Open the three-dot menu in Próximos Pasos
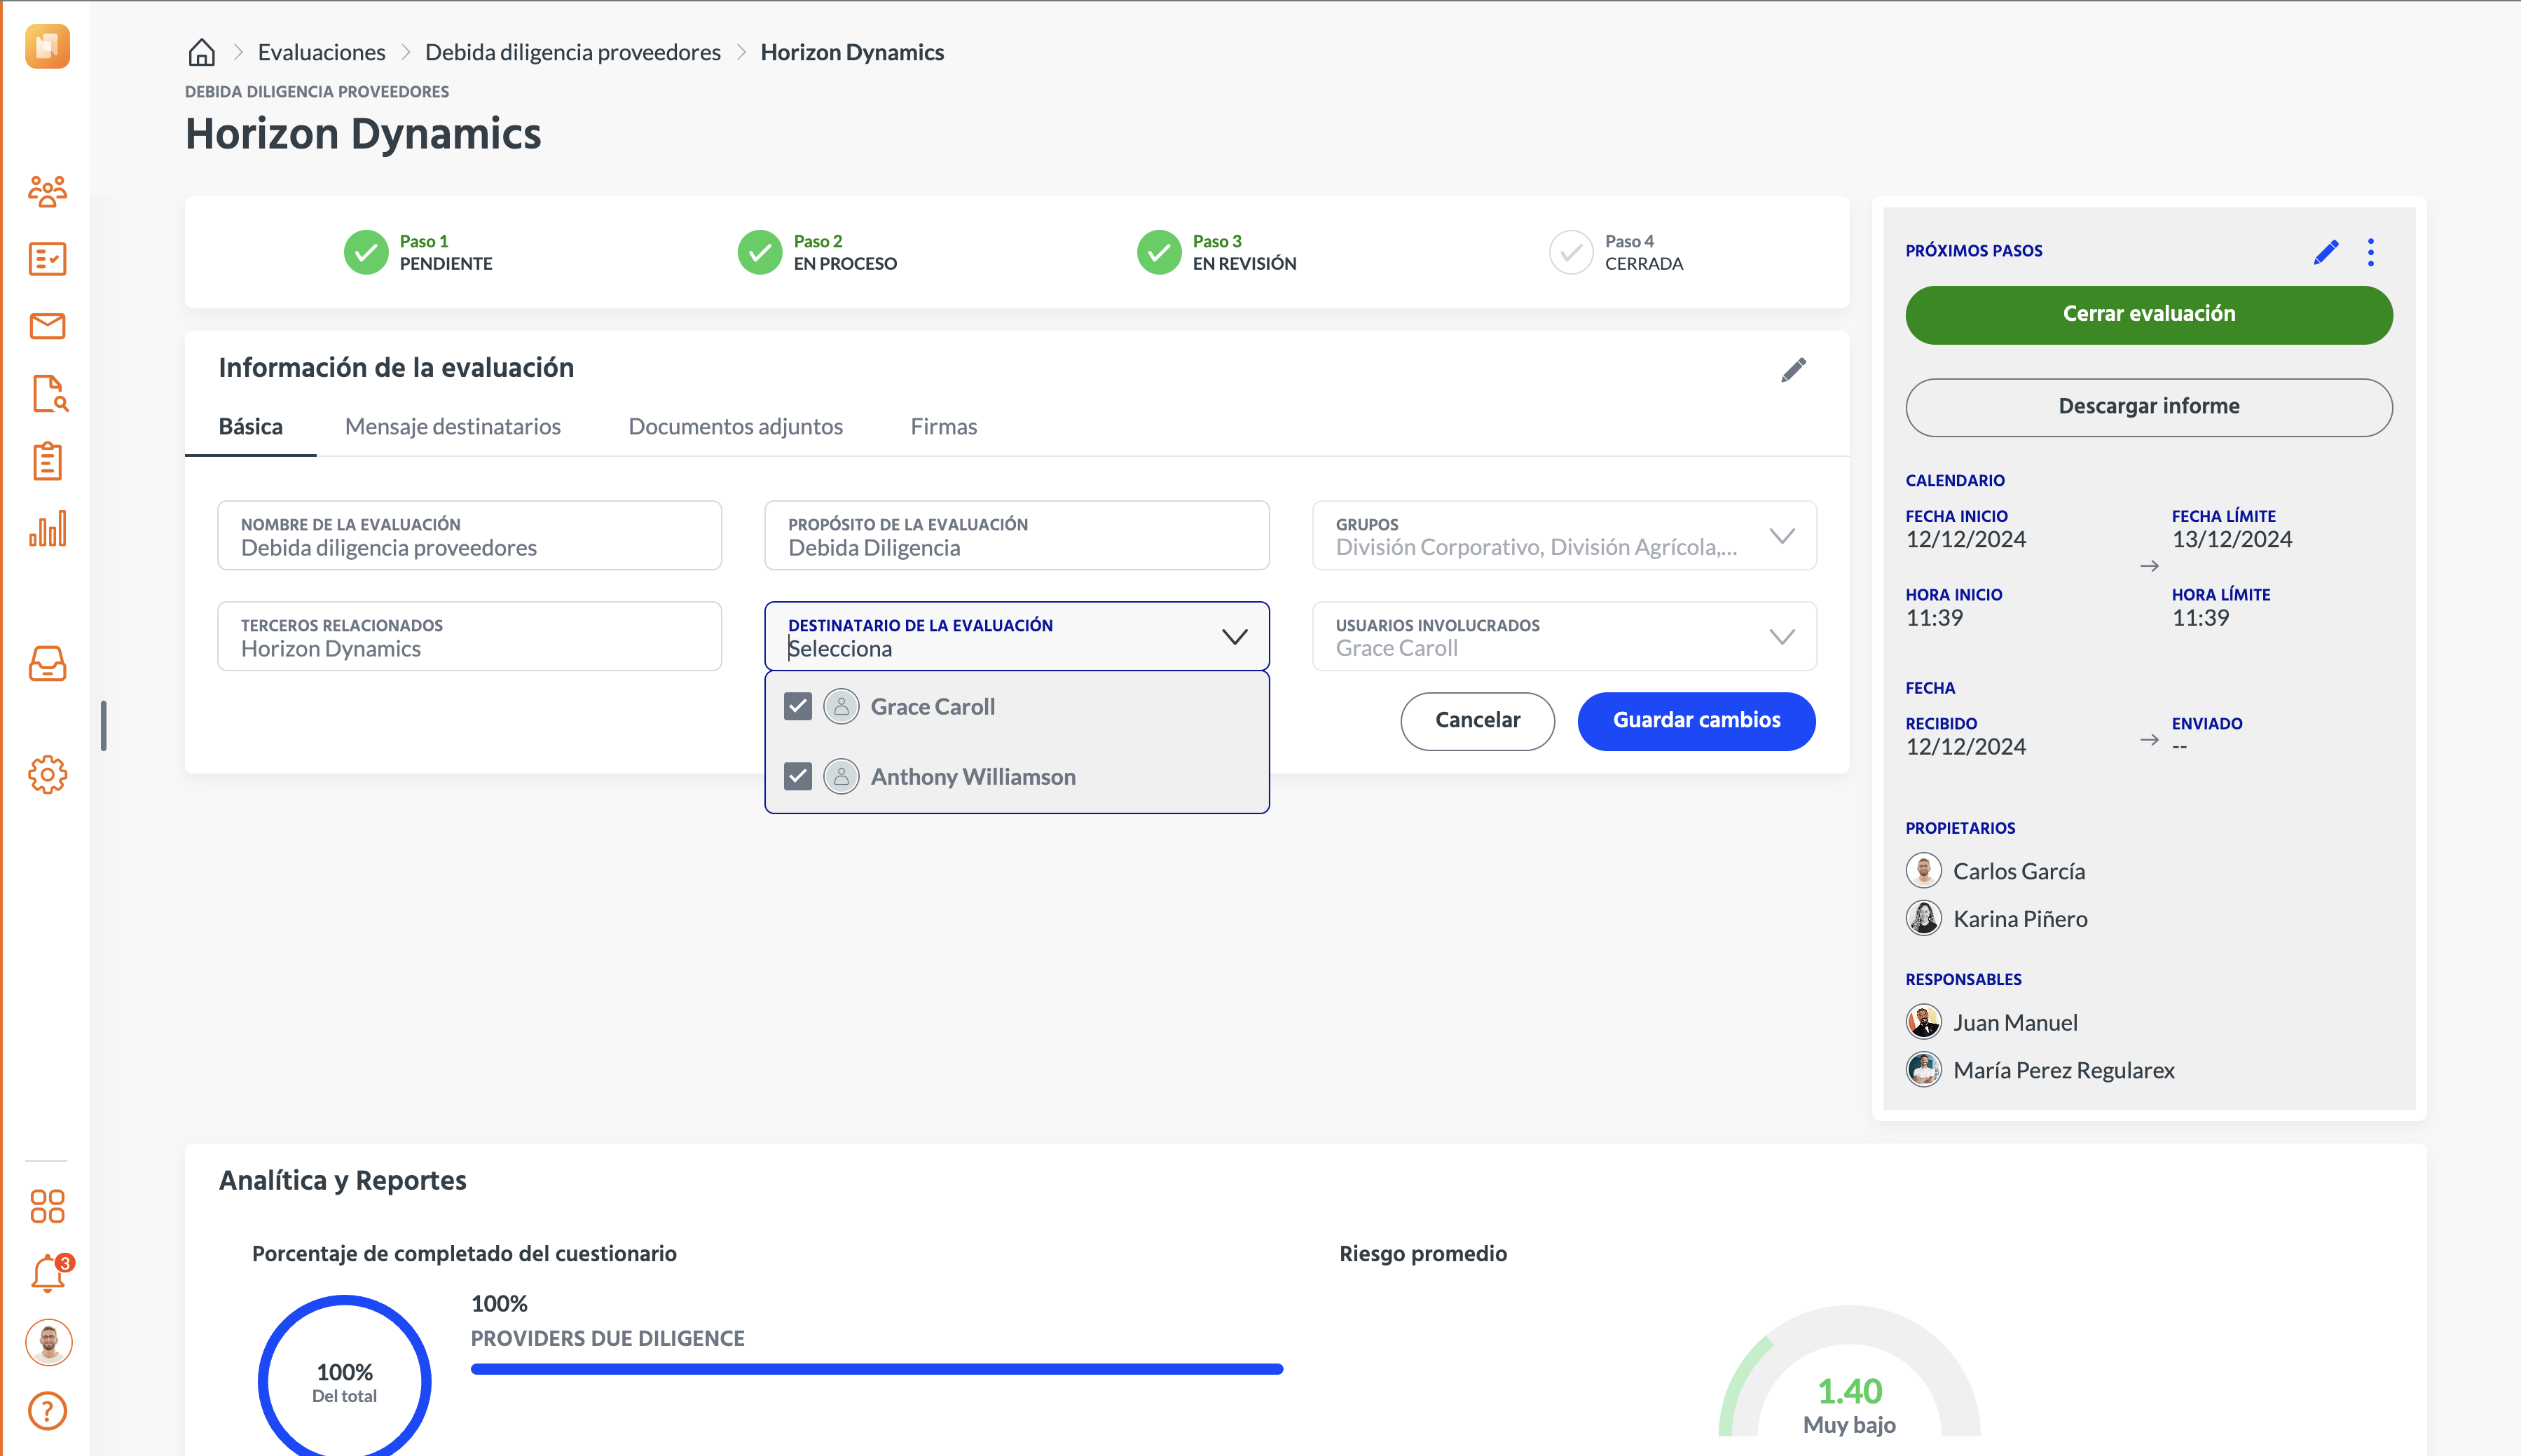This screenshot has width=2521, height=1456. 2371,252
